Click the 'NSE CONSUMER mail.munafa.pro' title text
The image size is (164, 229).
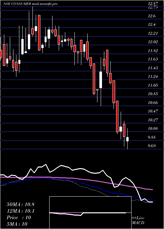coord(30,4)
